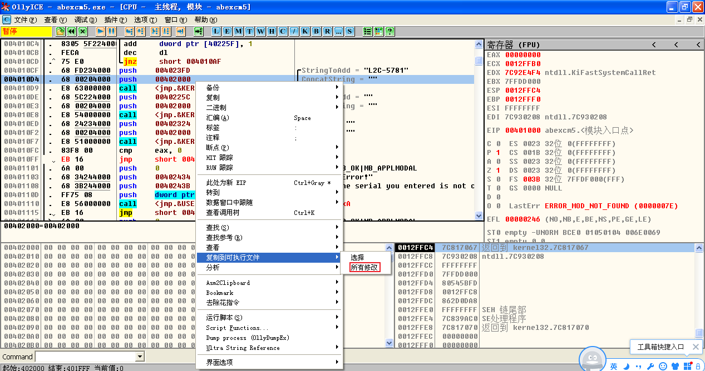The height and width of the screenshot is (371, 705).
Task: Open the 插件(P) menu
Action: 115,19
